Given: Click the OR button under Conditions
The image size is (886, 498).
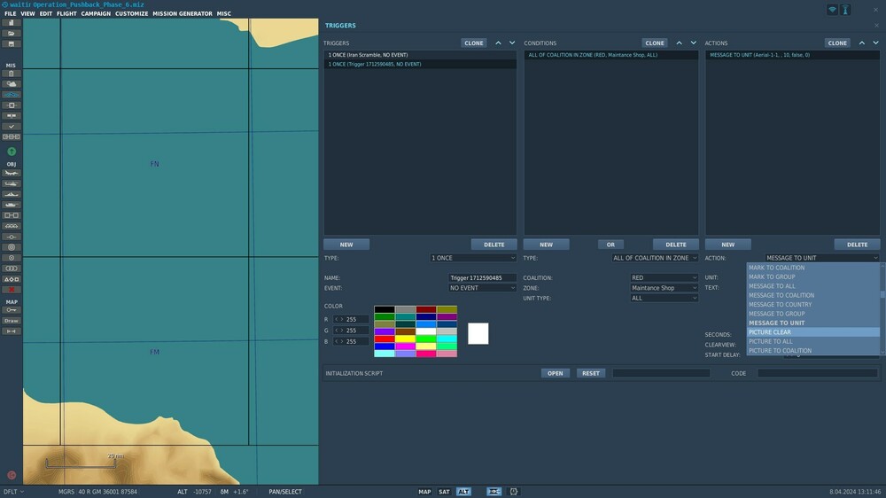Looking at the screenshot, I should coord(610,245).
